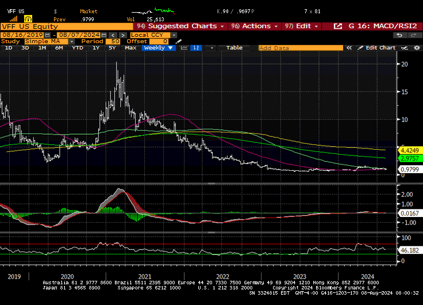Set the range to 6M
423x305 pixels.
pyautogui.click(x=59, y=48)
